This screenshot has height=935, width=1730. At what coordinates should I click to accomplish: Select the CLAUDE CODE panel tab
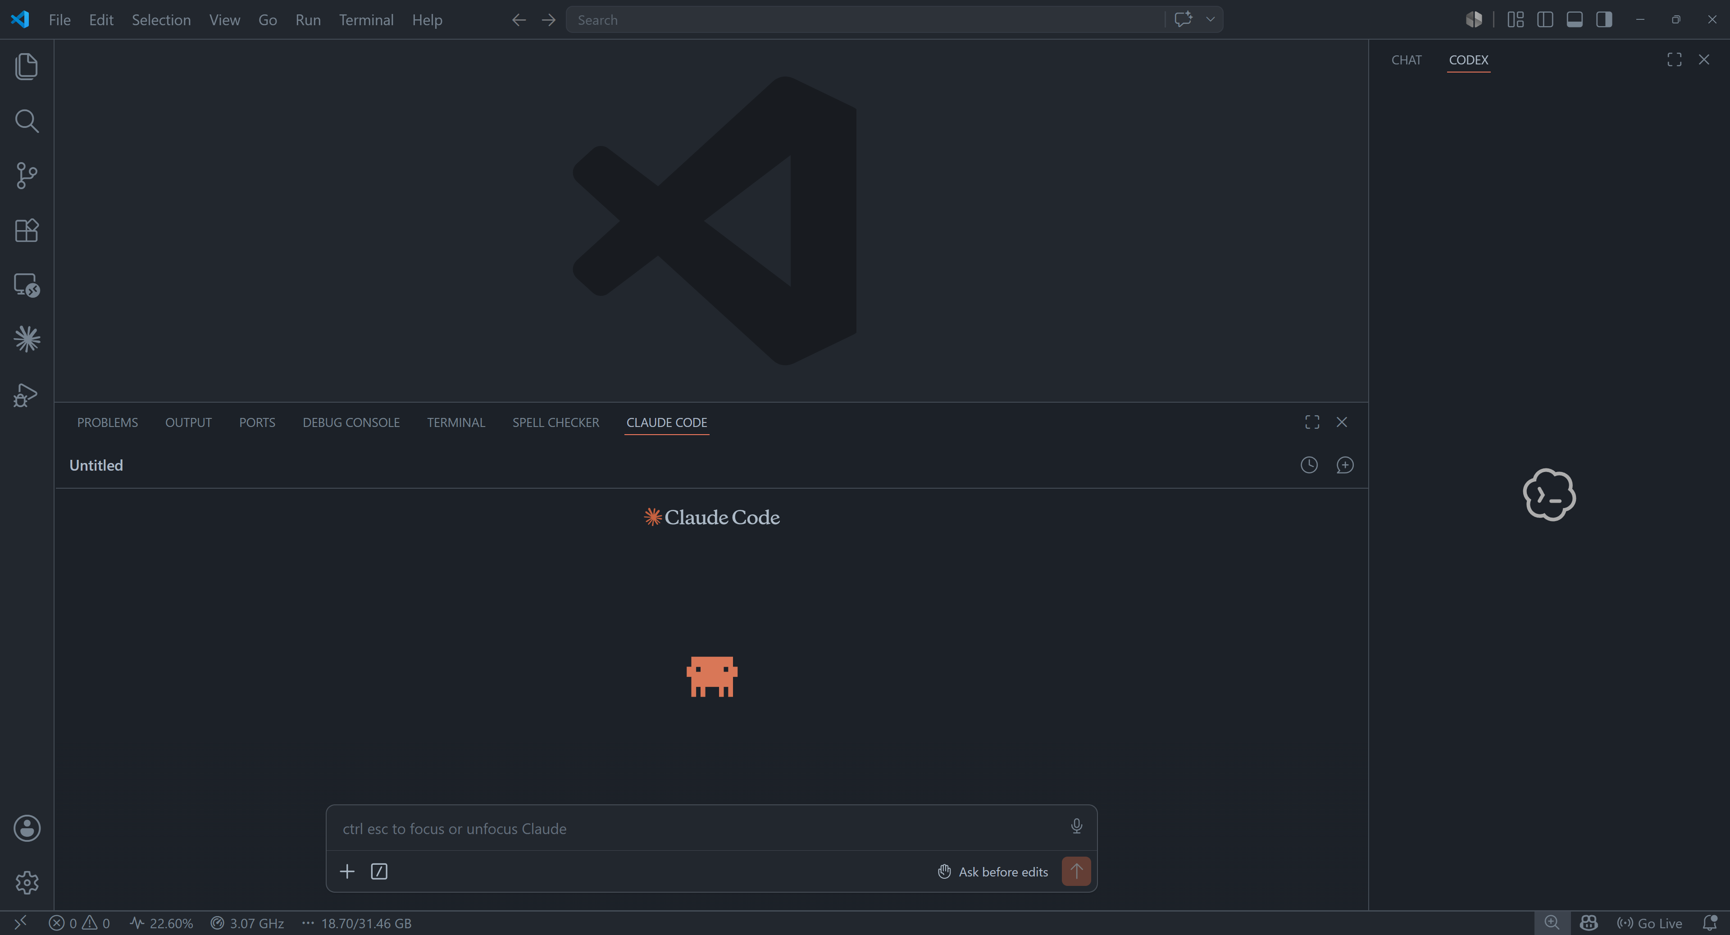click(x=667, y=422)
